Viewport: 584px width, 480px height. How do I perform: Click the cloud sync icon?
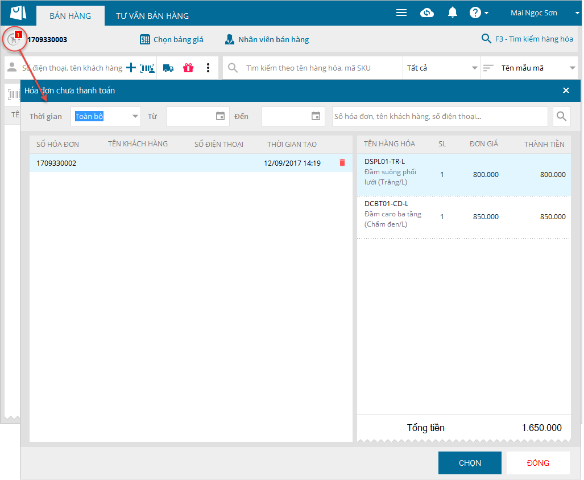pos(427,13)
